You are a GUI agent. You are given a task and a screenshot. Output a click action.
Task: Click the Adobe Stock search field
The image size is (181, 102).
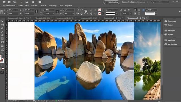pyautogui.click(x=160, y=2)
